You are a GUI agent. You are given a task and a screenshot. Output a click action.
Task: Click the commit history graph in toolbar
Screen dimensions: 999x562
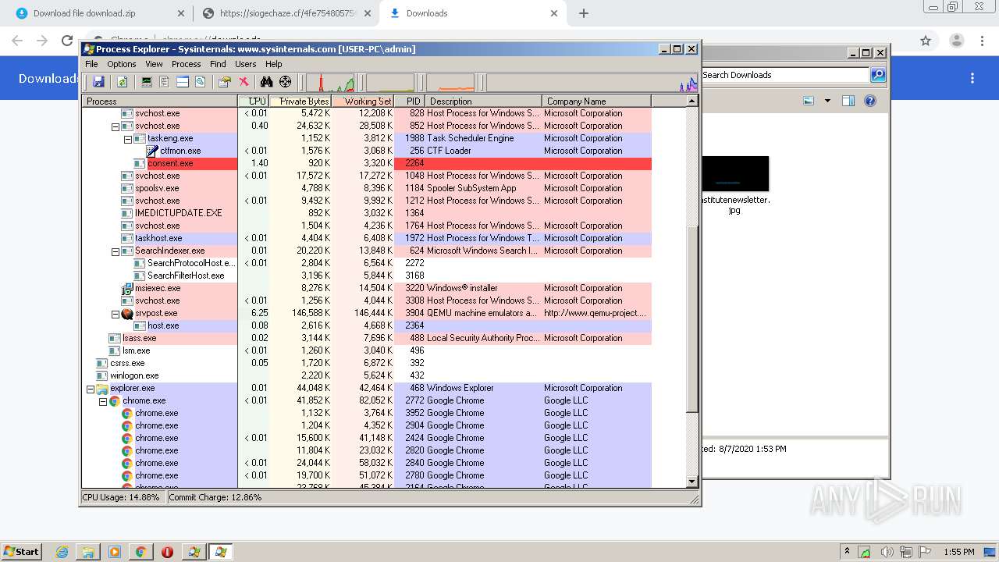click(x=390, y=82)
